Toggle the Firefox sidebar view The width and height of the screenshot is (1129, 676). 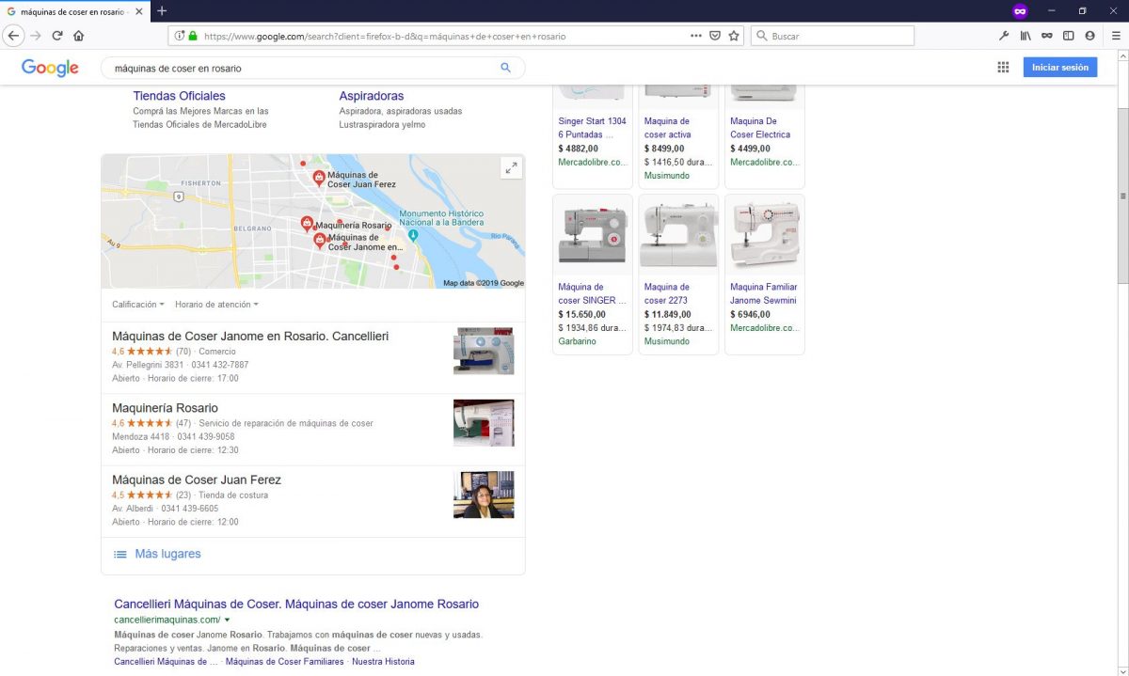pos(1068,36)
